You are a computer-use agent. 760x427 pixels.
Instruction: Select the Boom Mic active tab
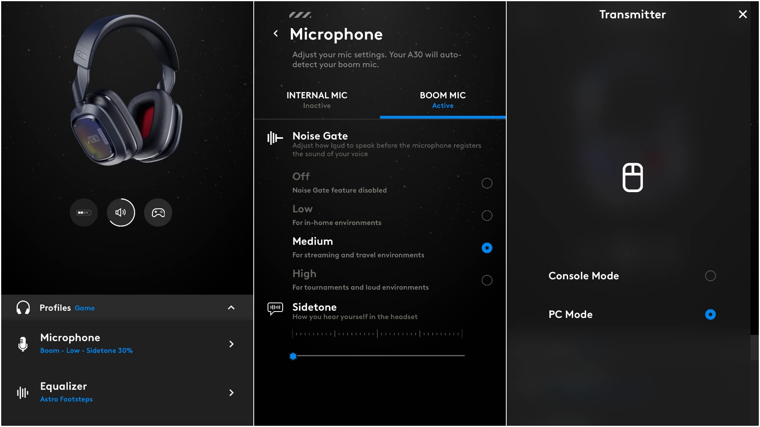coord(443,99)
